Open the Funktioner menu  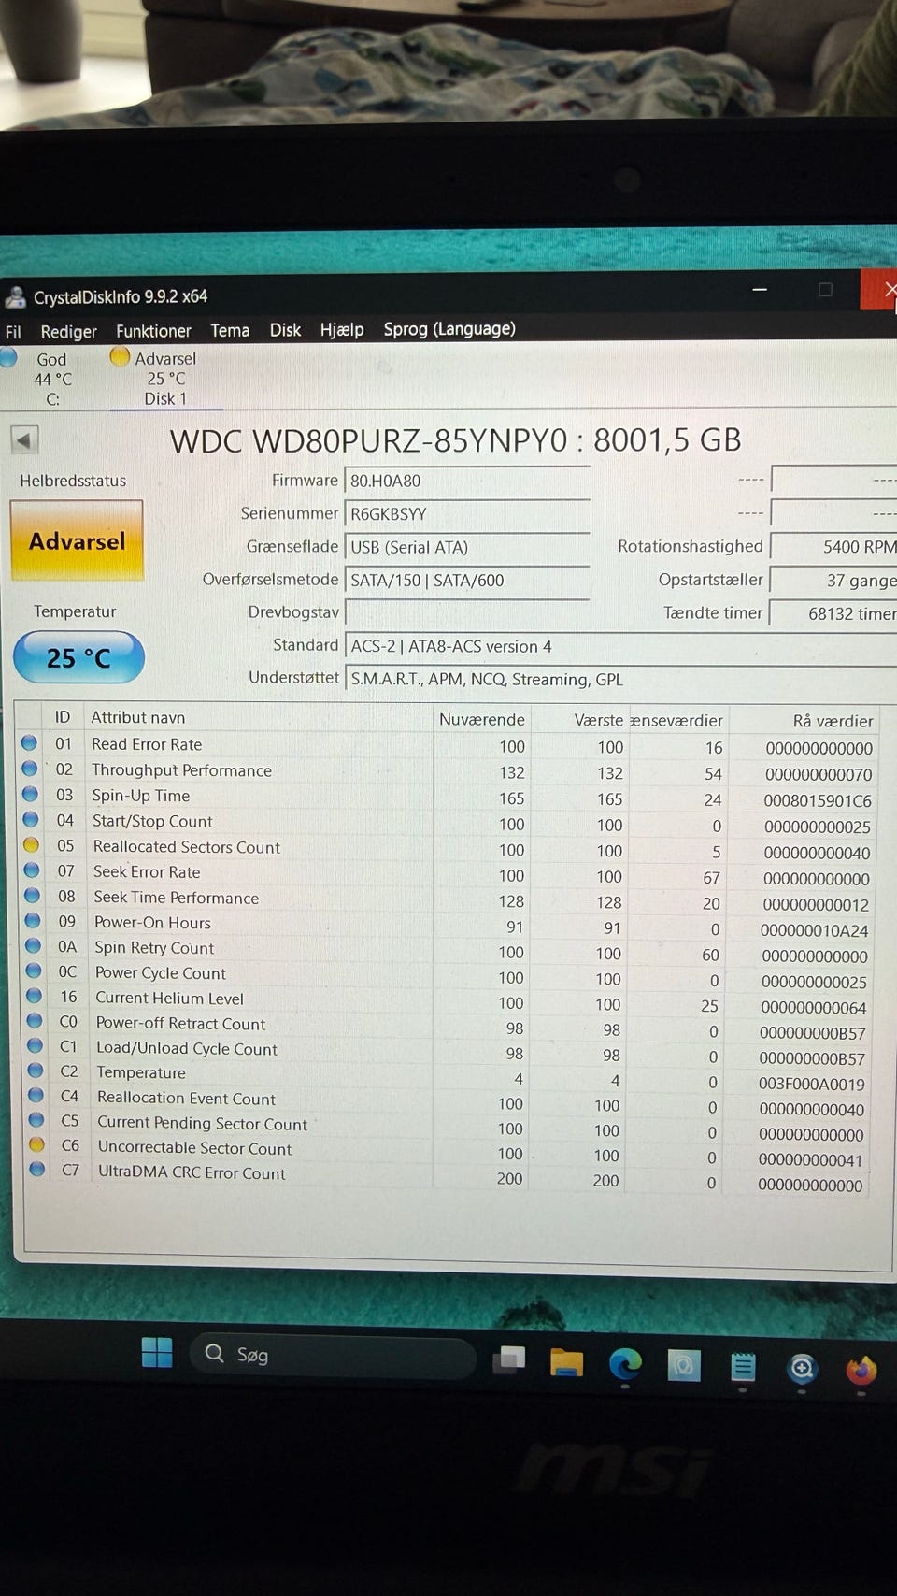(x=153, y=331)
